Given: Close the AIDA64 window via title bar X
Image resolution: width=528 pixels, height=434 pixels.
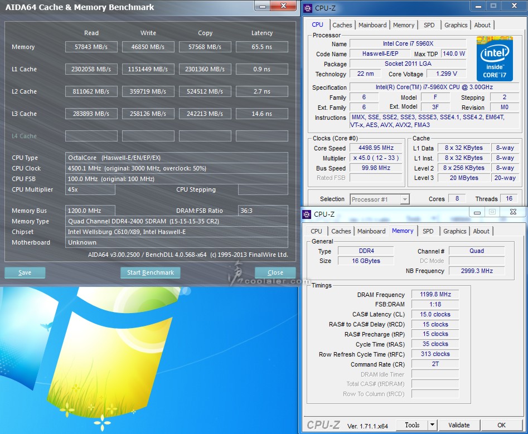Looking at the screenshot, I should (283, 6).
